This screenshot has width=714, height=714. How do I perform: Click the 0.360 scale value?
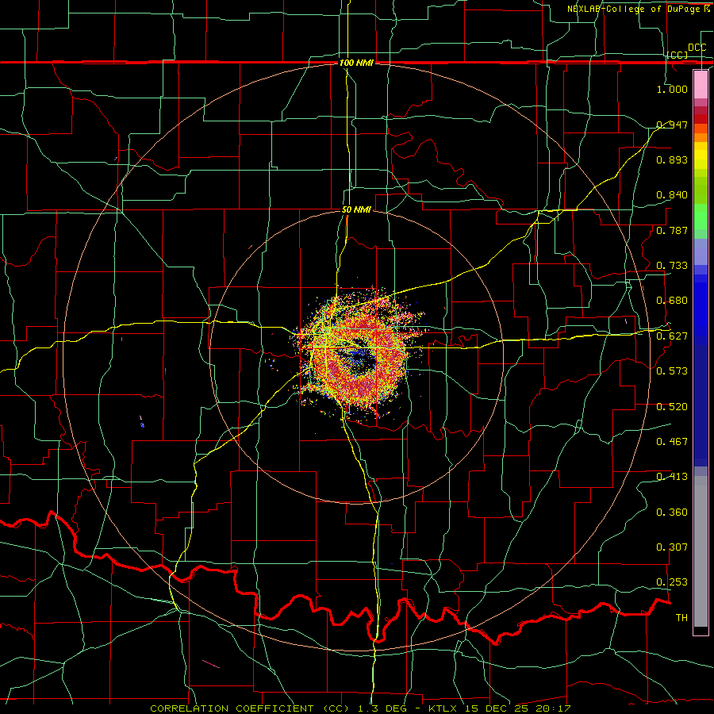tap(672, 512)
